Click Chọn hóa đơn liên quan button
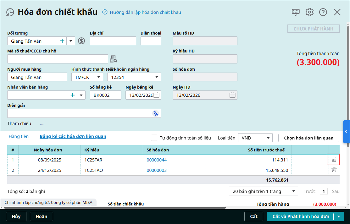 pos(308,138)
